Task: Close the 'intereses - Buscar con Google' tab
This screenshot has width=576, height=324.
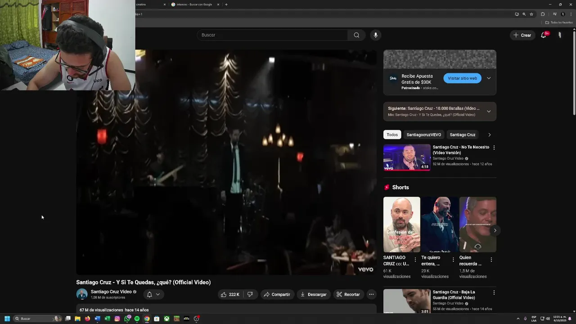Action: click(218, 4)
